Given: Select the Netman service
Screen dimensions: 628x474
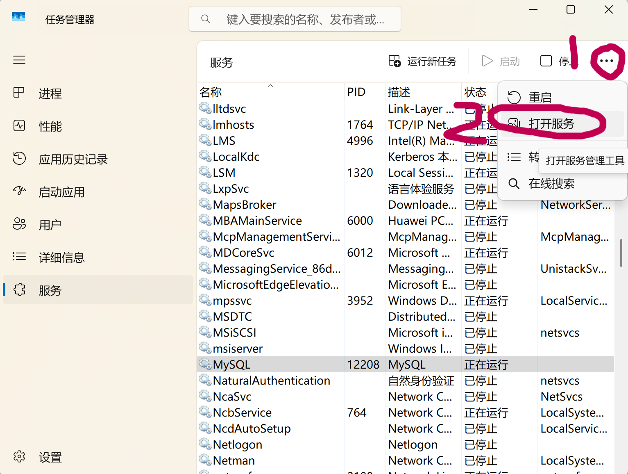Looking at the screenshot, I should [406, 460].
